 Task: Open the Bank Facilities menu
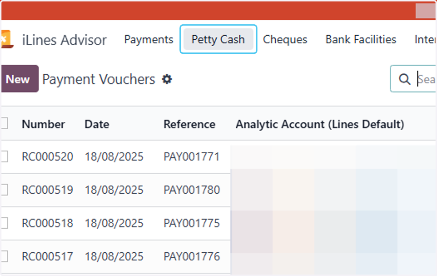361,39
